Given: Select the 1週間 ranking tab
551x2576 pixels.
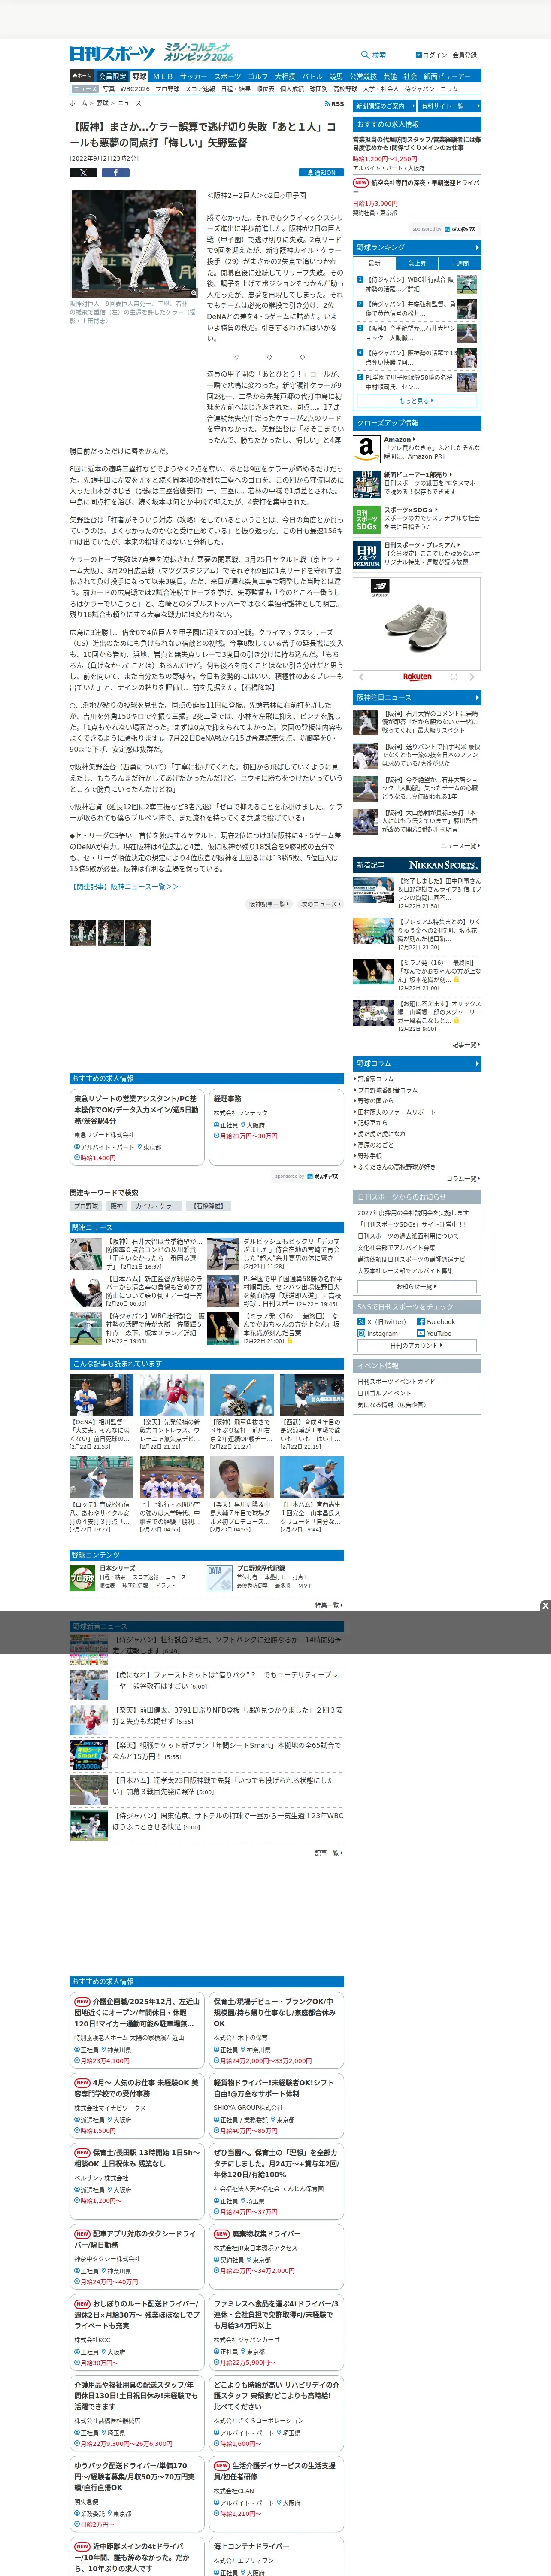Looking at the screenshot, I should [x=460, y=263].
